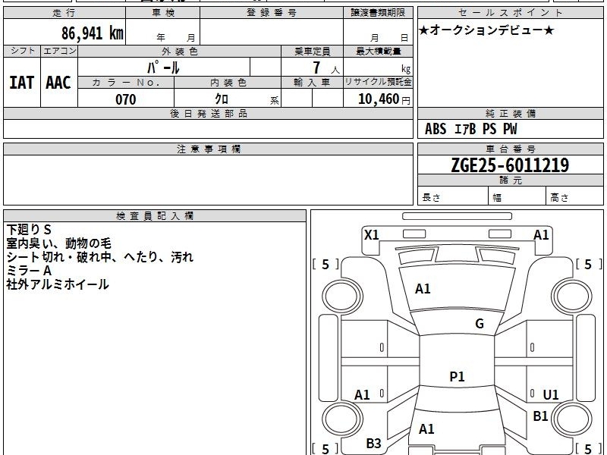Click the "最大積載量" header cell
This screenshot has width=607, height=455.
[x=378, y=51]
